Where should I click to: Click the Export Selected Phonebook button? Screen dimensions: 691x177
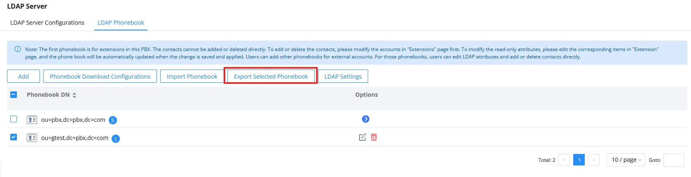coord(271,76)
